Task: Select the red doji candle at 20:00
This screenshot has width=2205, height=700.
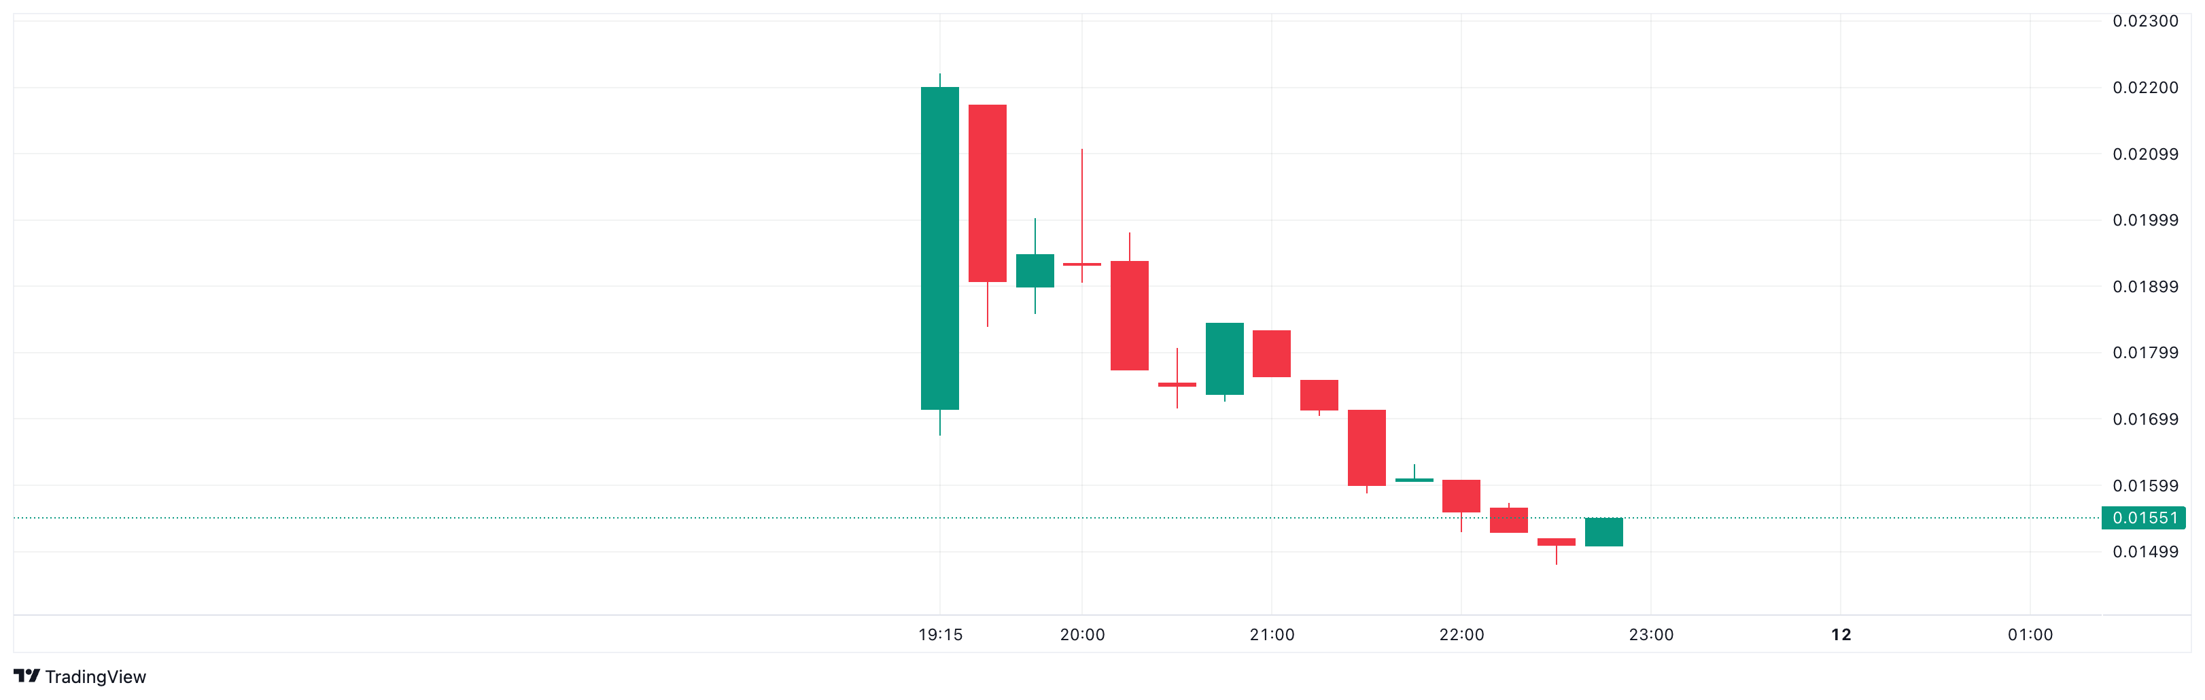Action: click(1082, 264)
